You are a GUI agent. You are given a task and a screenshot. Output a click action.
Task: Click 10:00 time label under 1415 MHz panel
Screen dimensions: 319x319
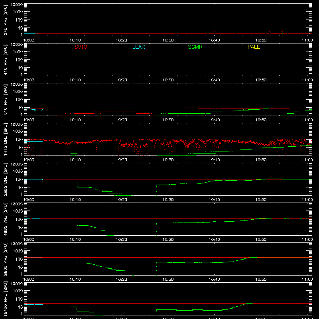29,160
